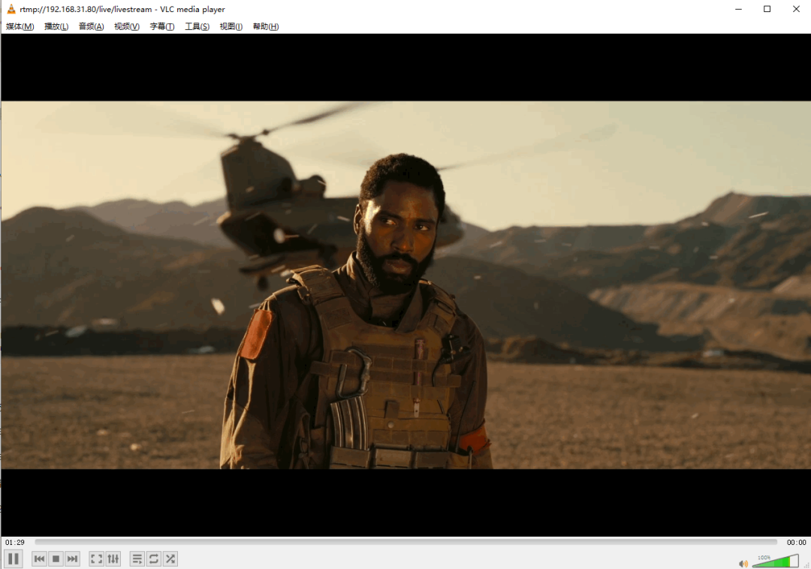The image size is (811, 569).
Task: Open the 字幕(T) menu
Action: [162, 26]
